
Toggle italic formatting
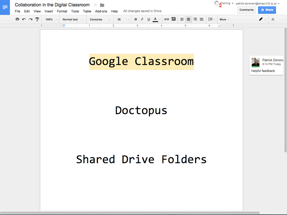[x=142, y=19]
